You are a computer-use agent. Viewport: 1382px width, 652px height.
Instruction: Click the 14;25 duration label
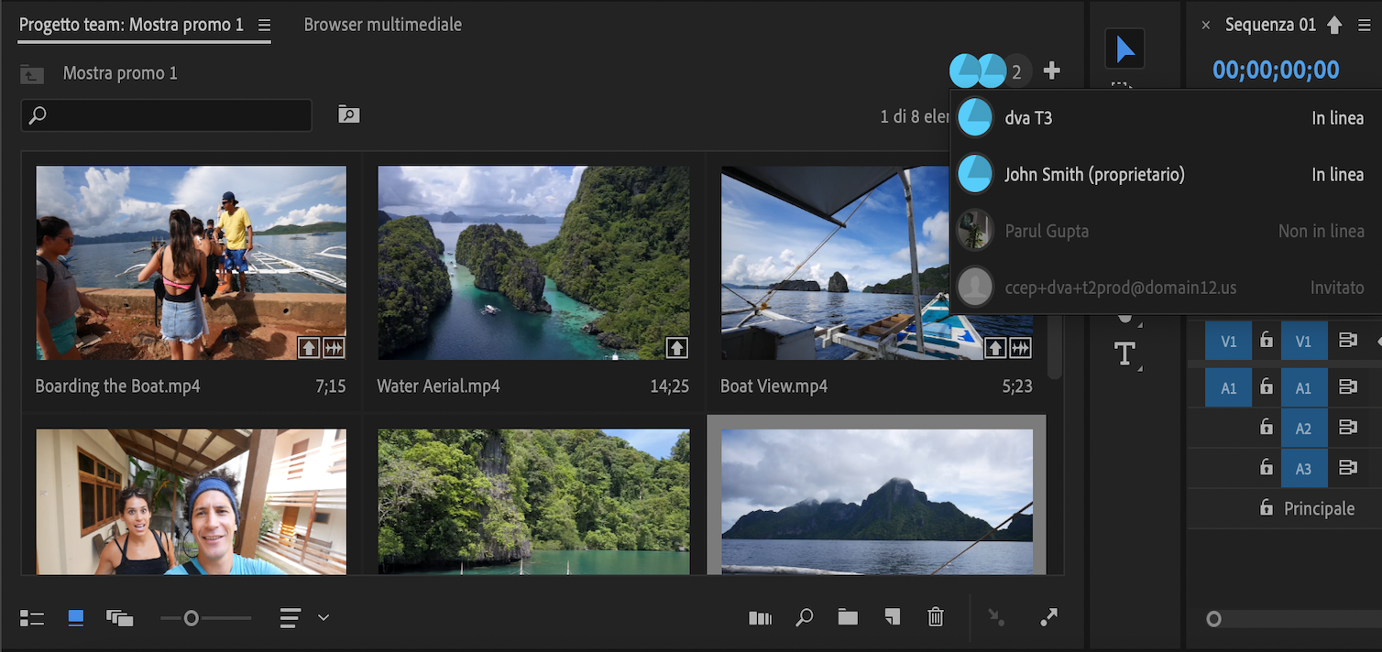[x=669, y=386]
